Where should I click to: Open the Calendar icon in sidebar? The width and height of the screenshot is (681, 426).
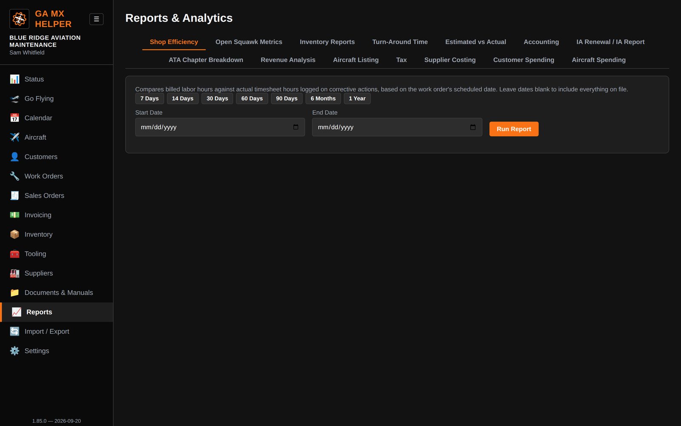point(14,118)
